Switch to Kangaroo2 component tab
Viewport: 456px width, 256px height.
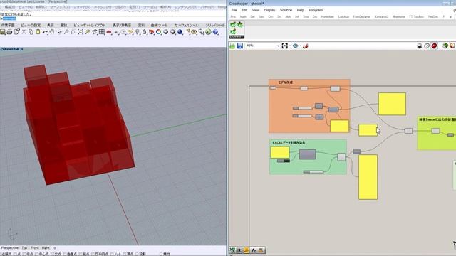pyautogui.click(x=382, y=17)
